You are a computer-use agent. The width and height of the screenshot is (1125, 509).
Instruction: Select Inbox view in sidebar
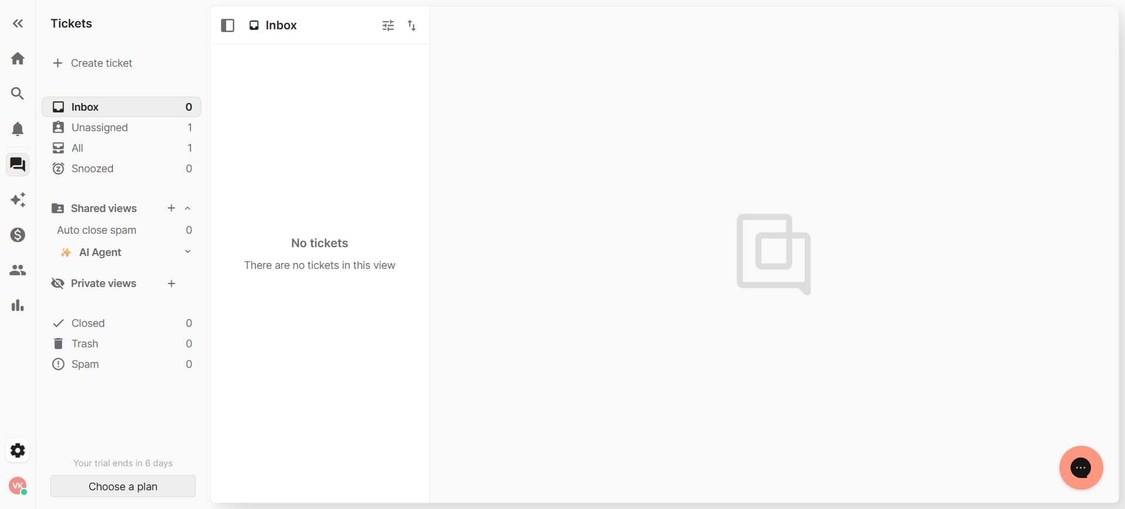tap(121, 107)
